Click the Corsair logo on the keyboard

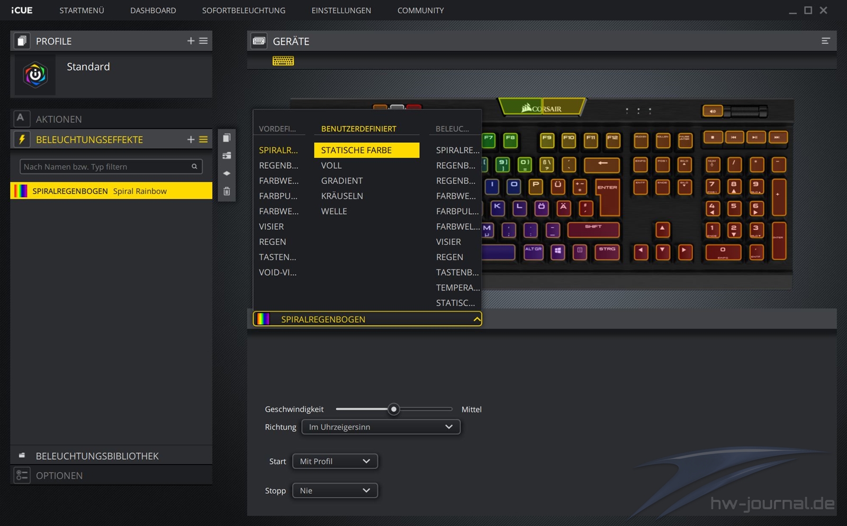click(x=542, y=107)
